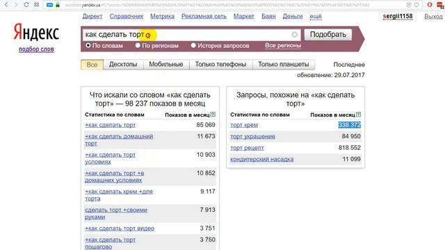Click the value 11 673
Viewport: 445px width, 250px height.
[206, 136]
